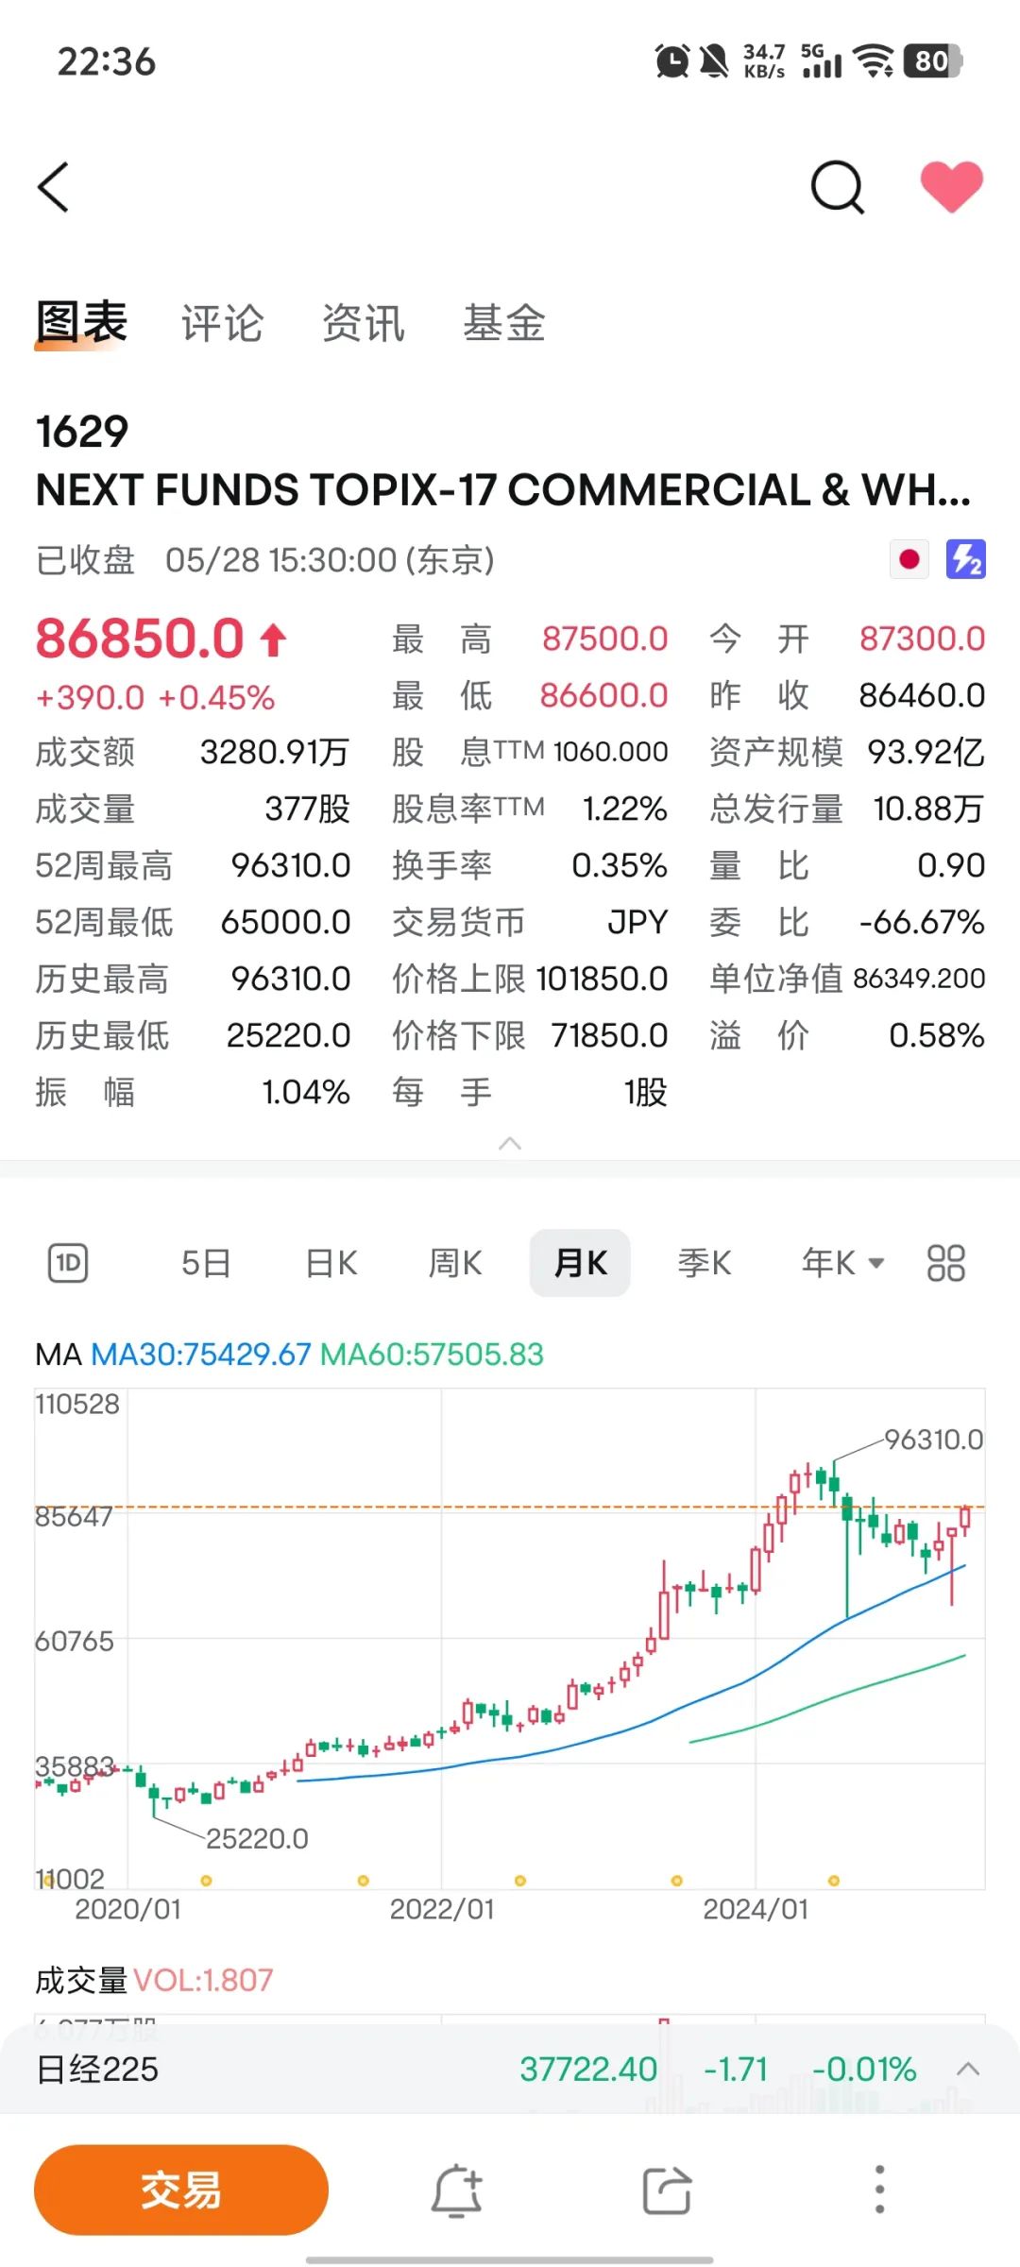Open the 日经225 index quote

(510, 2070)
